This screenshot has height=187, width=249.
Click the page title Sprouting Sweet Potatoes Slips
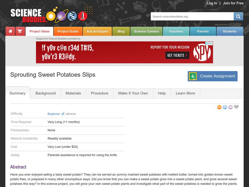[53, 75]
